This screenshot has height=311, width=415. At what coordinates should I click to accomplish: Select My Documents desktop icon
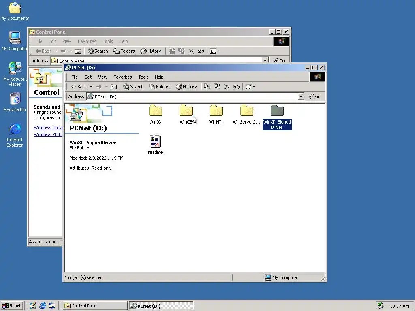(x=15, y=11)
